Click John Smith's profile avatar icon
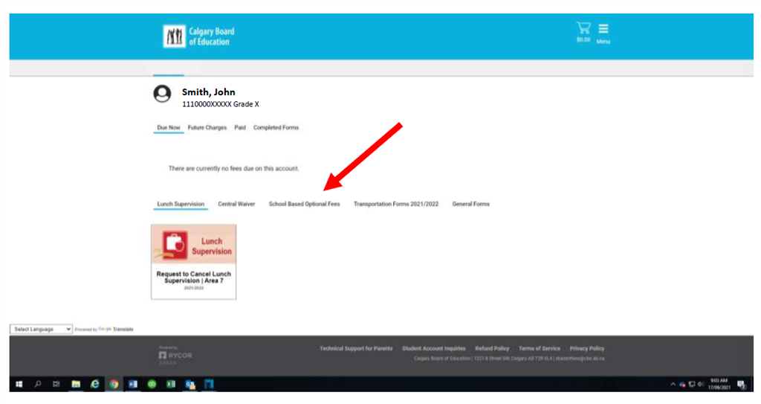The height and width of the screenshot is (404, 761). [x=161, y=94]
